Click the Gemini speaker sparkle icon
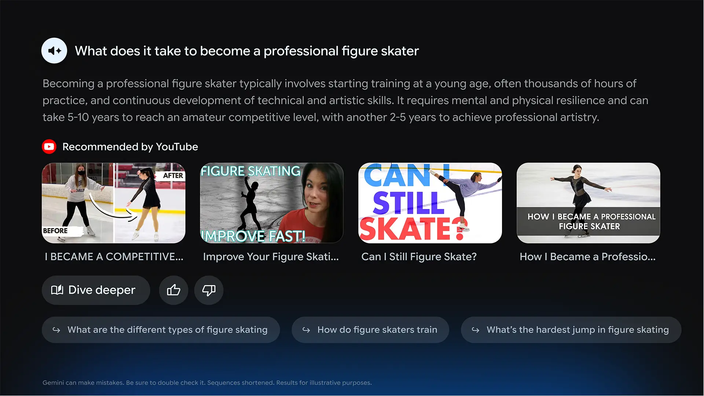The height and width of the screenshot is (396, 704). pyautogui.click(x=54, y=51)
